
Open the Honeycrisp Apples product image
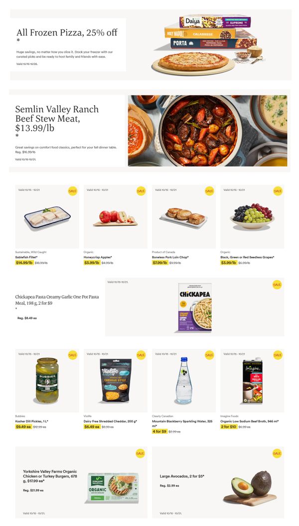[x=115, y=218]
